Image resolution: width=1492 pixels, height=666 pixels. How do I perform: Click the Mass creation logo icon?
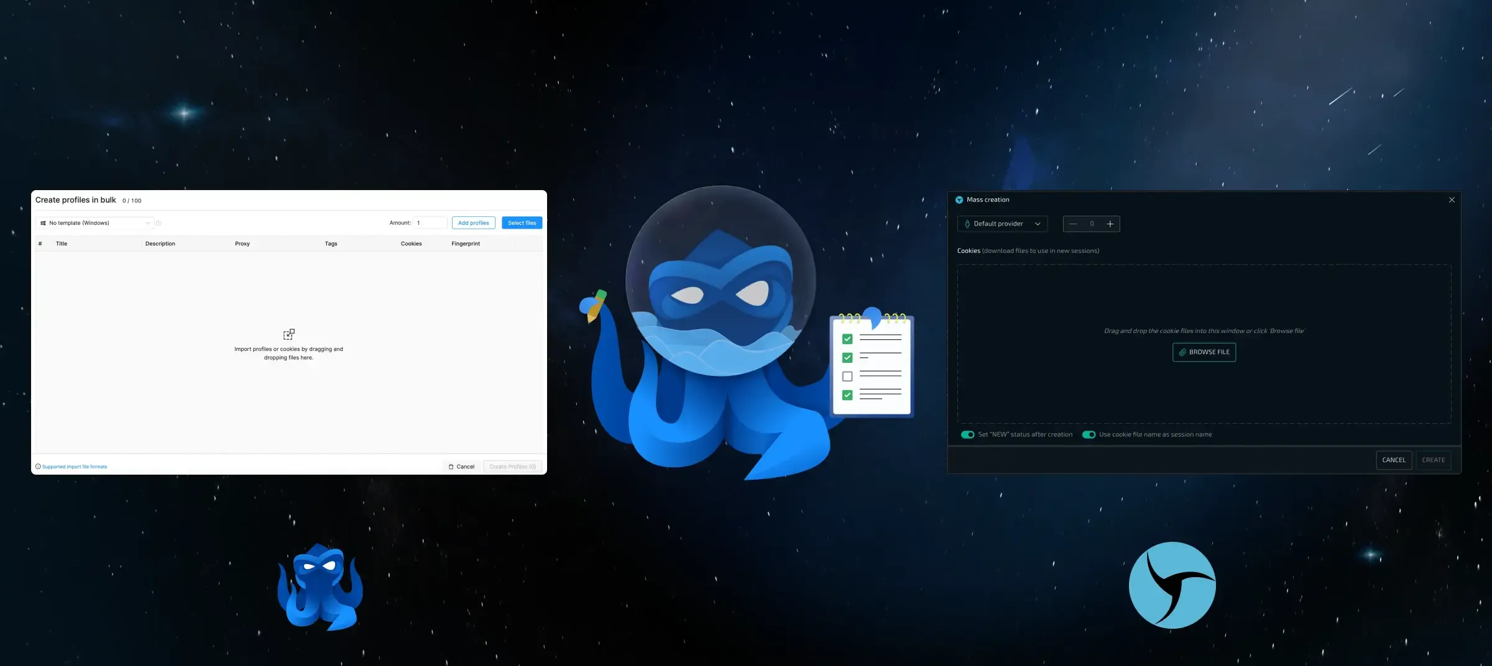[959, 200]
